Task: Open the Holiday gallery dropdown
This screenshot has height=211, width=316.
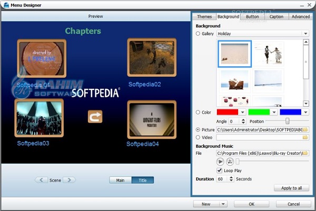Action: tap(305, 34)
